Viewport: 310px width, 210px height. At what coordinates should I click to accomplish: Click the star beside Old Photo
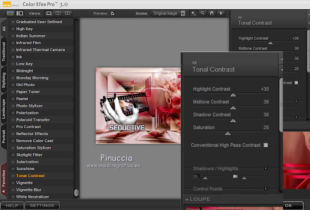point(13,85)
